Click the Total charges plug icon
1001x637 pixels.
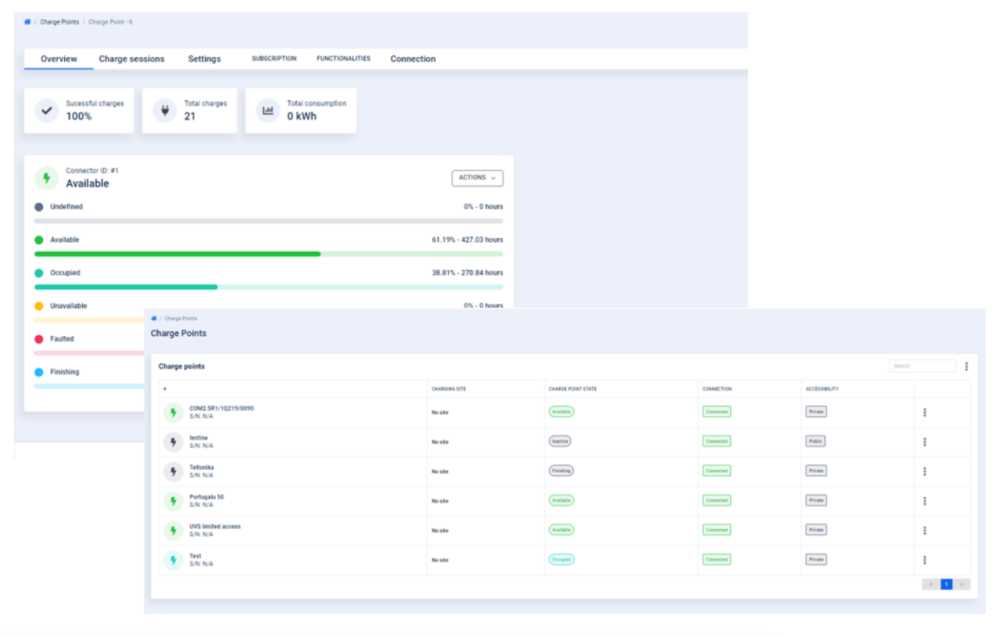165,111
